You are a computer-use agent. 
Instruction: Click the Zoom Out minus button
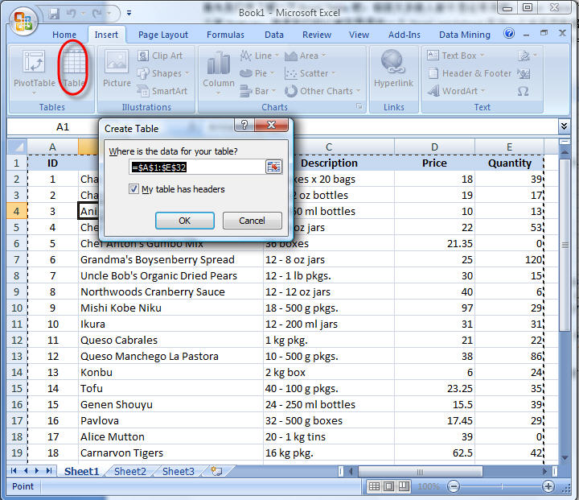tap(454, 486)
